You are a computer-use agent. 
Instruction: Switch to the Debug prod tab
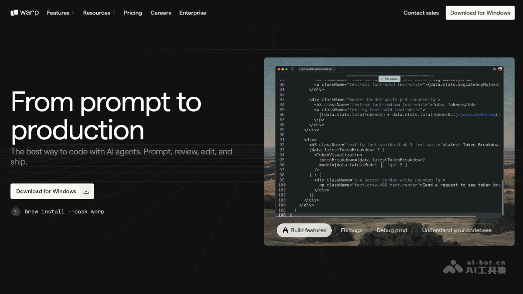click(392, 230)
